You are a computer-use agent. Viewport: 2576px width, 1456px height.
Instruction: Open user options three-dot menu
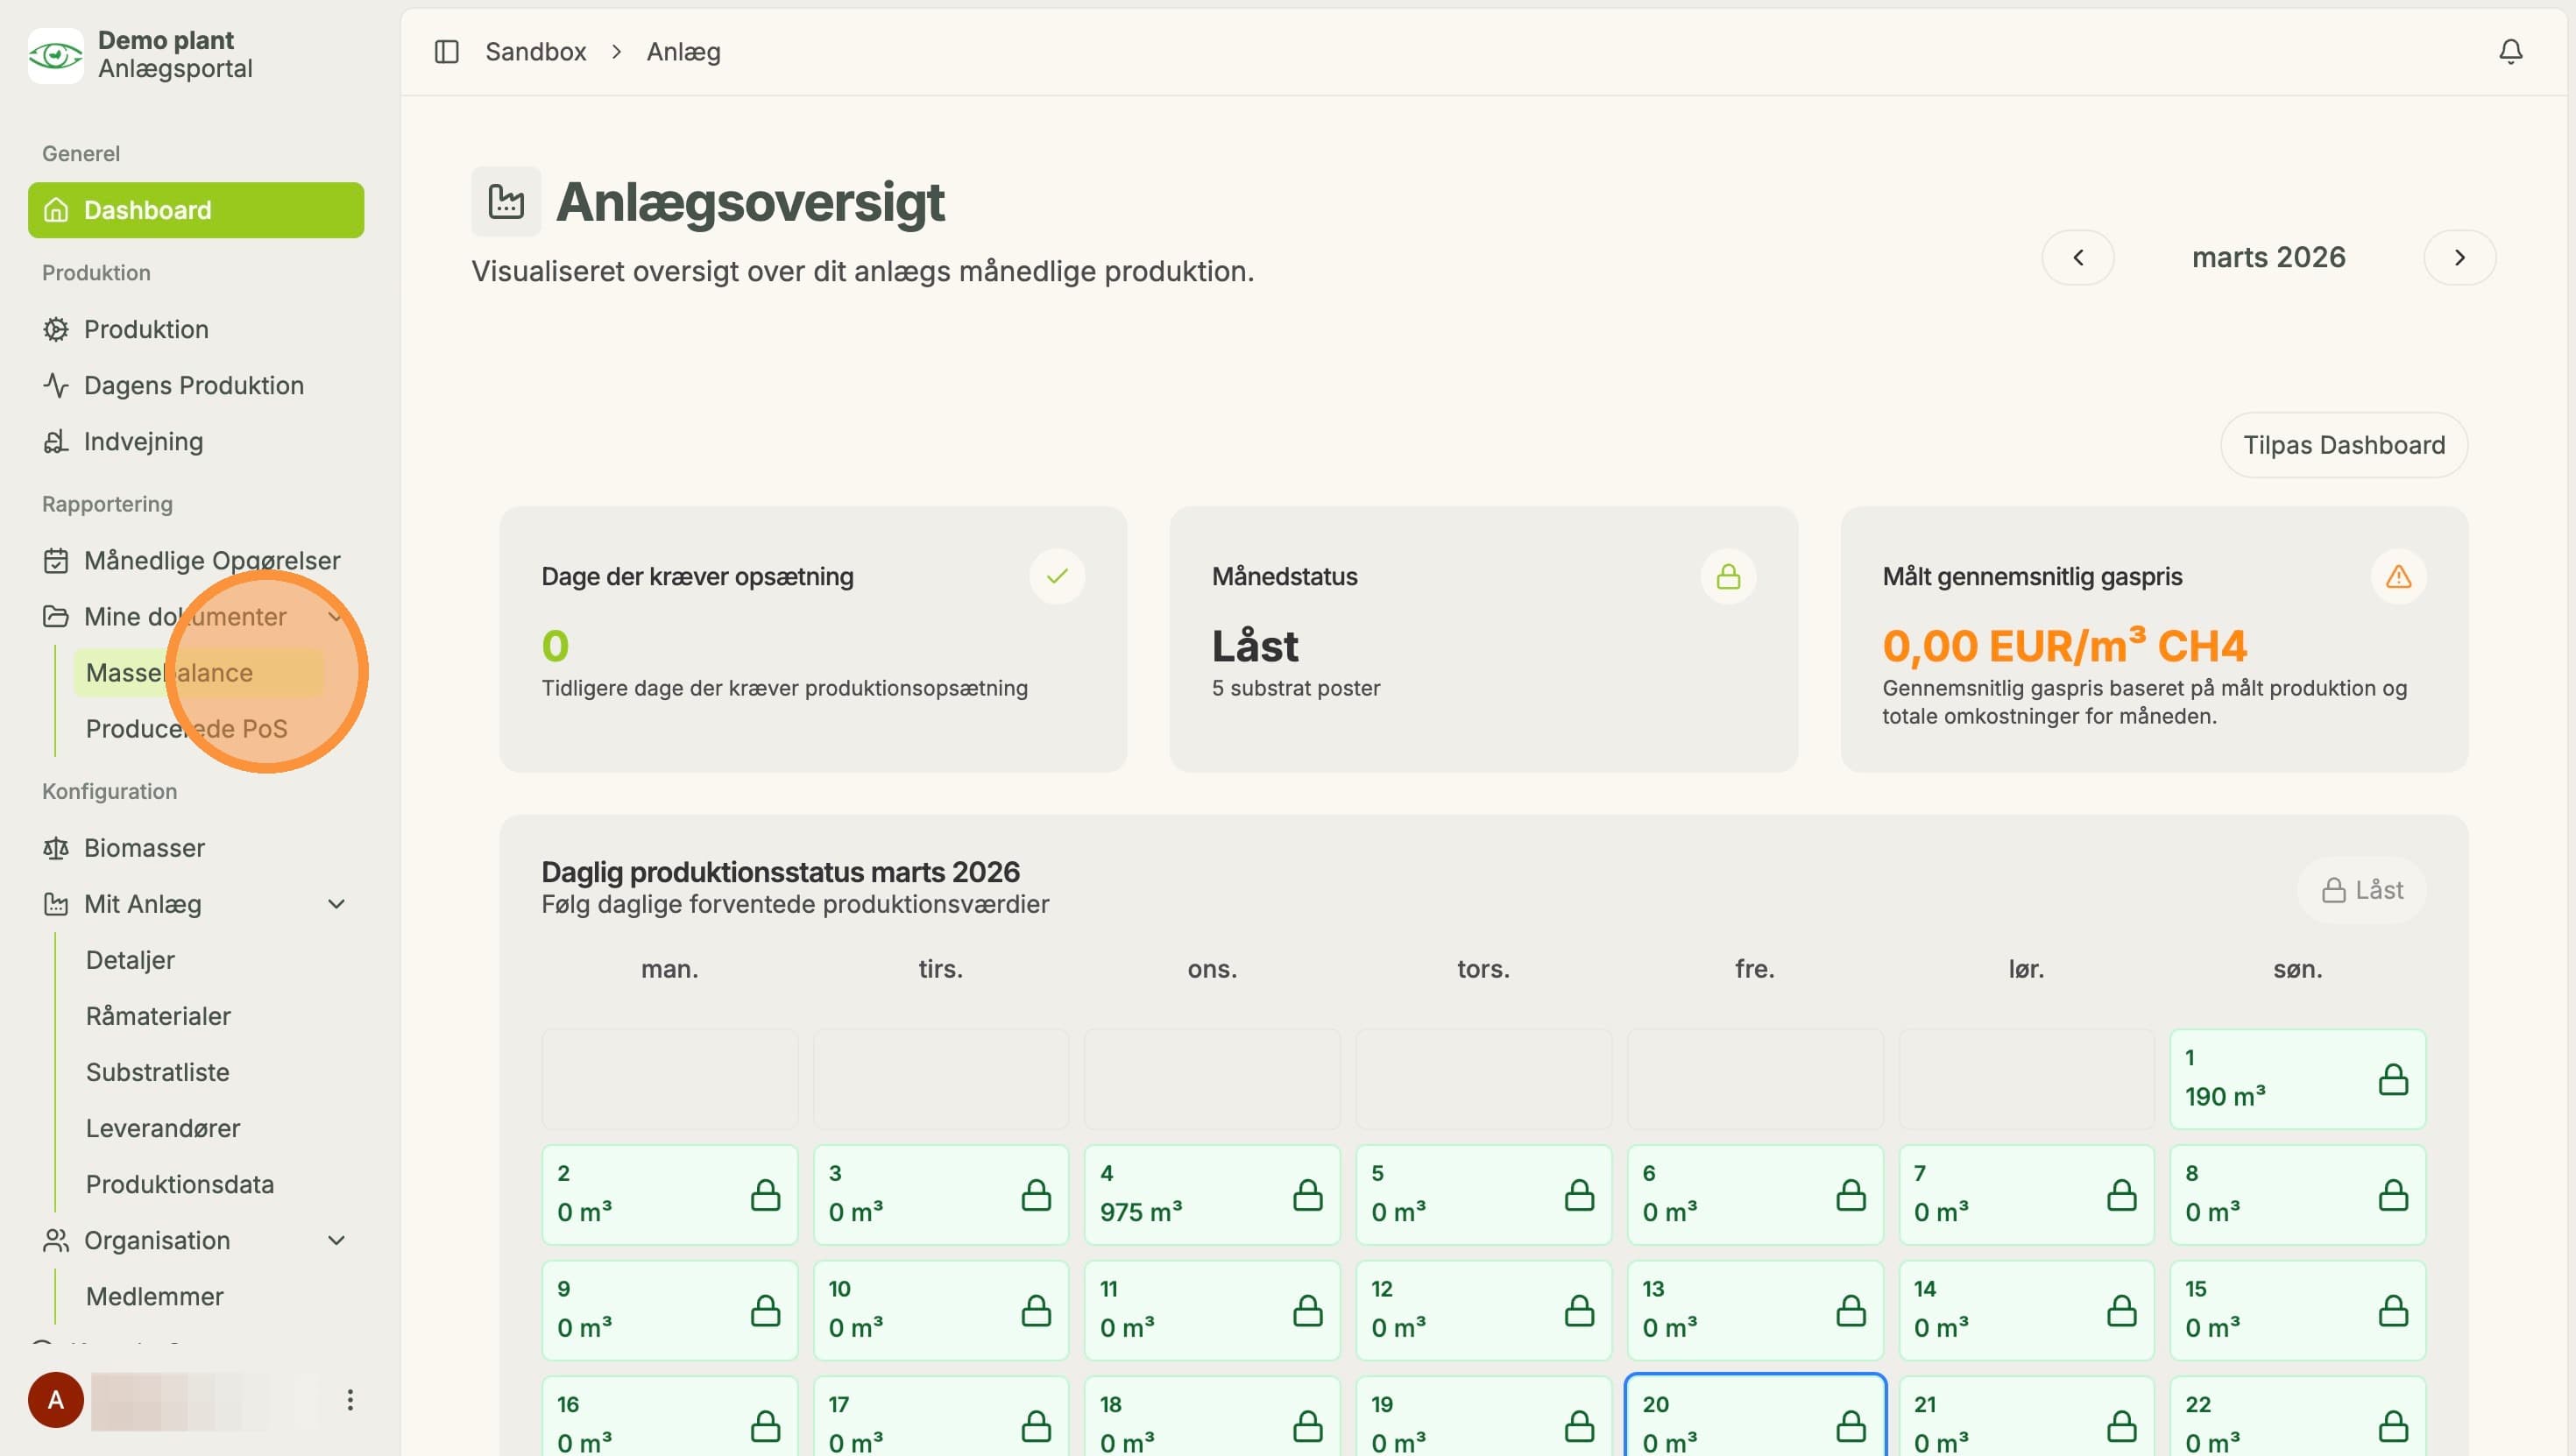[x=349, y=1399]
